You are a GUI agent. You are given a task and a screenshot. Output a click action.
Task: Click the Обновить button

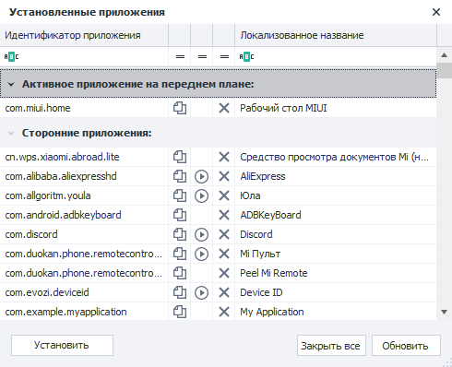406,346
